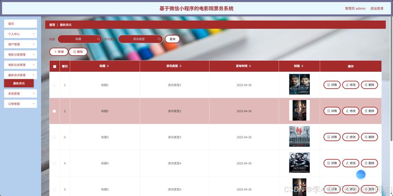Viewport: 393px width, 196px height.
Task: Tick the checkbox for row 标题4
Action: click(55, 163)
